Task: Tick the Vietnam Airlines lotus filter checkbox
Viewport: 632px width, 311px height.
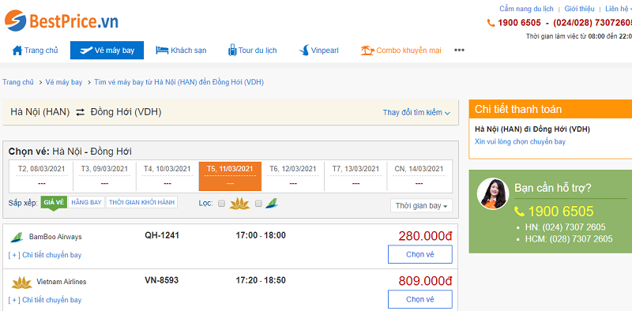Action: tap(221, 204)
